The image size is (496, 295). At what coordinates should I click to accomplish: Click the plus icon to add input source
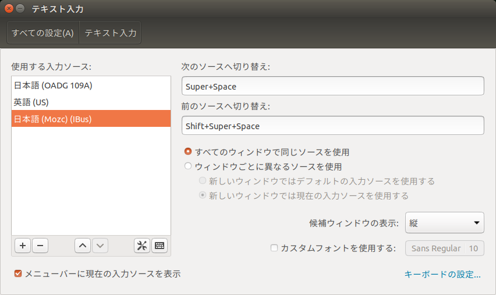(x=23, y=246)
